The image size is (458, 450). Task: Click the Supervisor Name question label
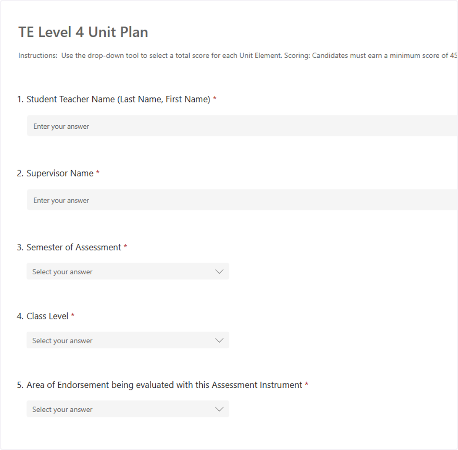pos(60,173)
